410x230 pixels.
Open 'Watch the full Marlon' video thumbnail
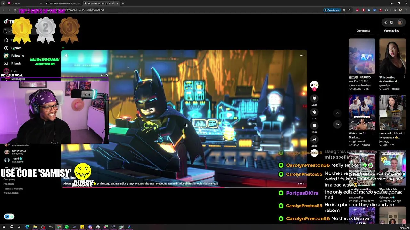pyautogui.click(x=362, y=112)
